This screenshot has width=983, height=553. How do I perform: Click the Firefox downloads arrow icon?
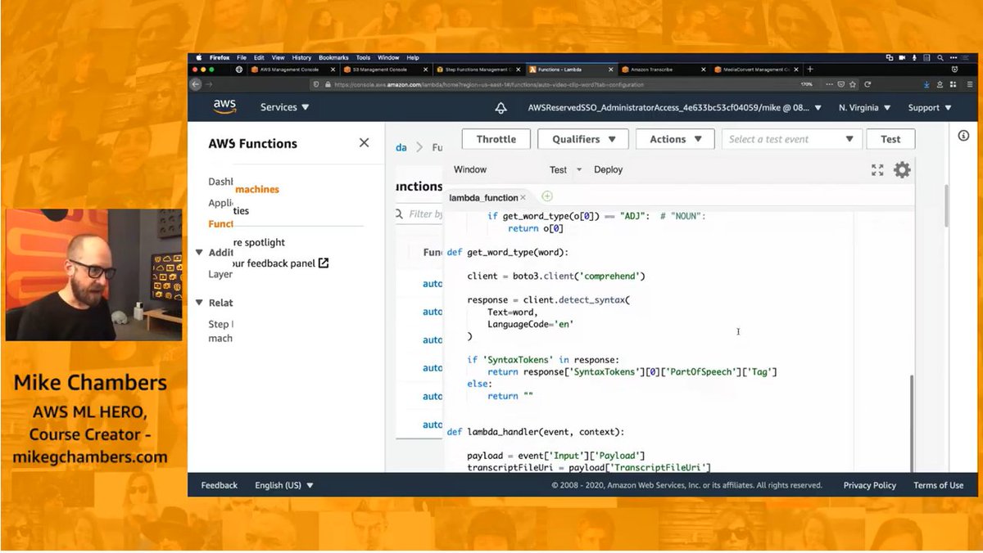pos(926,84)
